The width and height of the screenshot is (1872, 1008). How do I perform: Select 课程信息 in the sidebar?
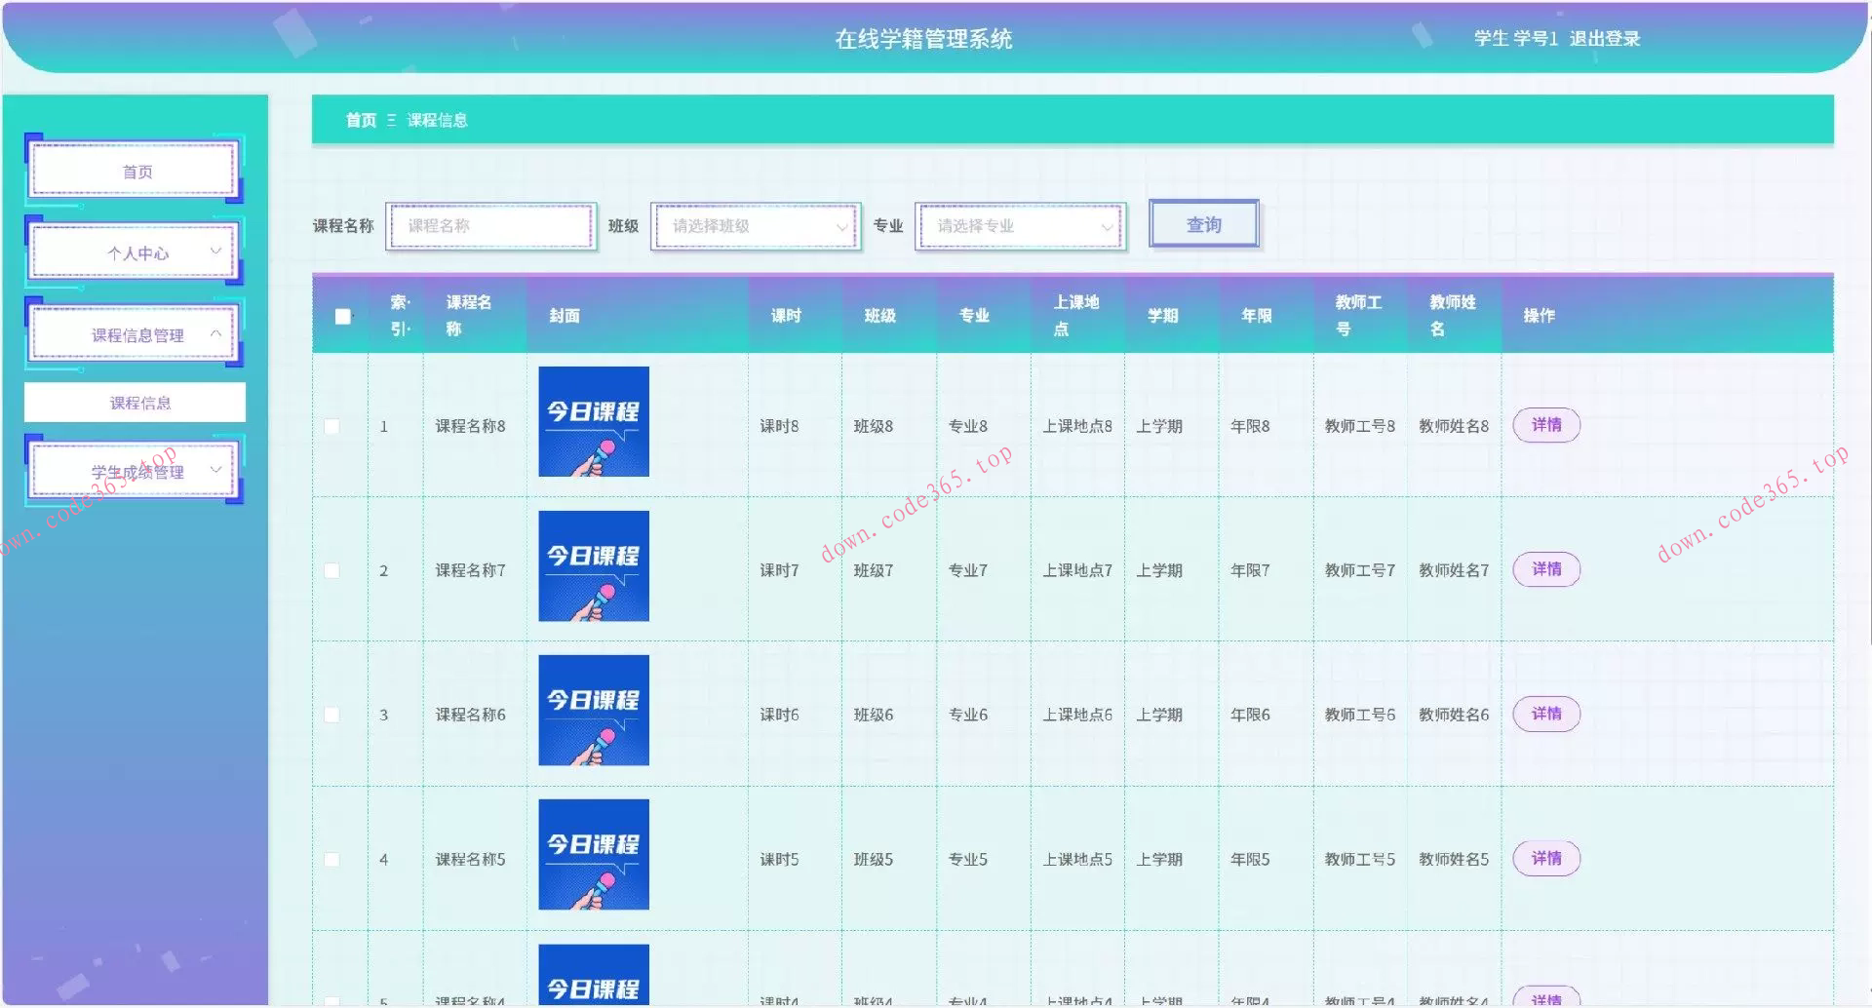[134, 401]
